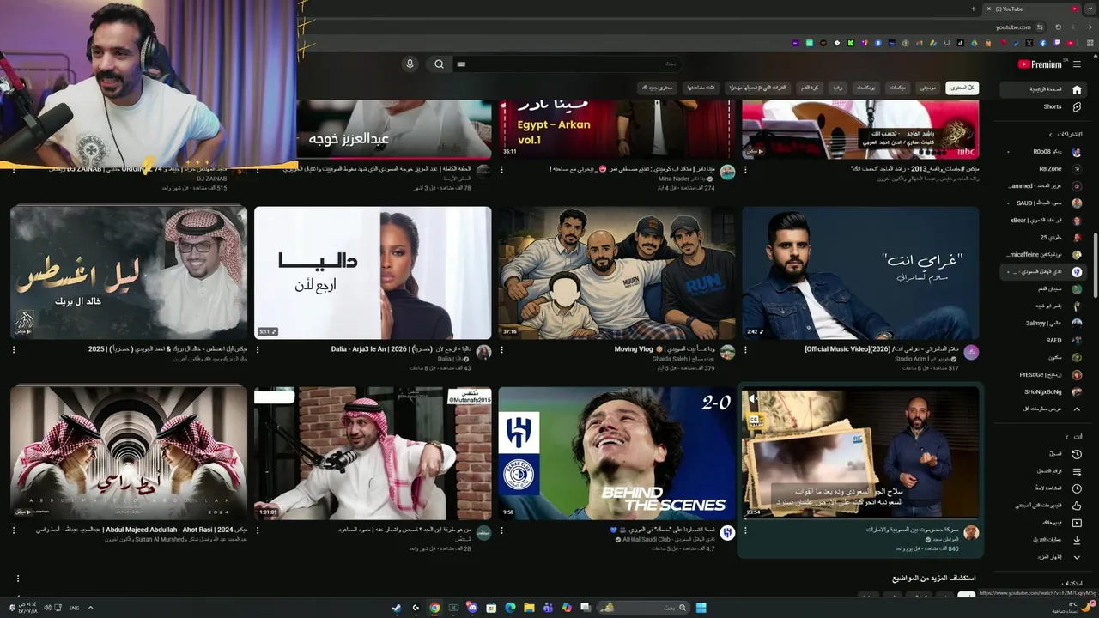Open Steam from the Windows taskbar
Viewport: 1099px width, 618px height.
pos(397,608)
